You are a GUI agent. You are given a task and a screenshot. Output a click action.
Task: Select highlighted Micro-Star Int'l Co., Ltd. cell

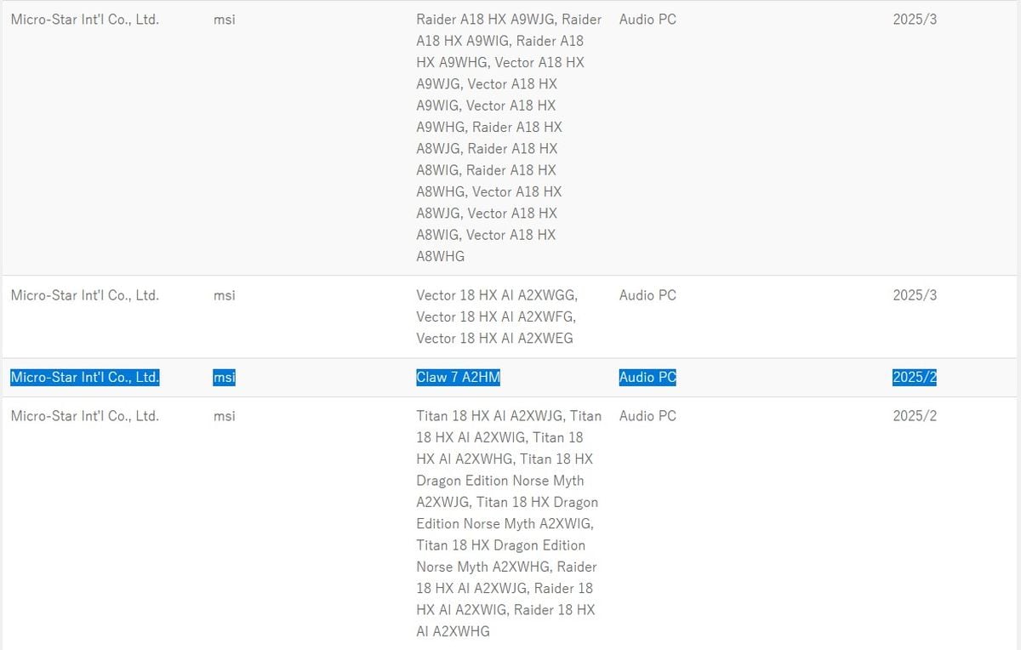tap(84, 378)
